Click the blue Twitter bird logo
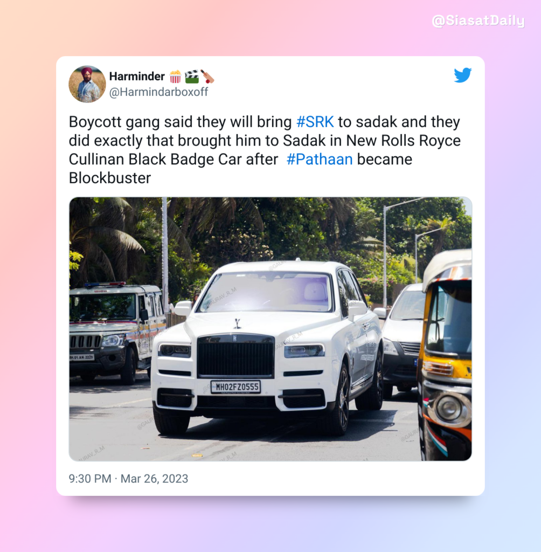 coord(462,75)
